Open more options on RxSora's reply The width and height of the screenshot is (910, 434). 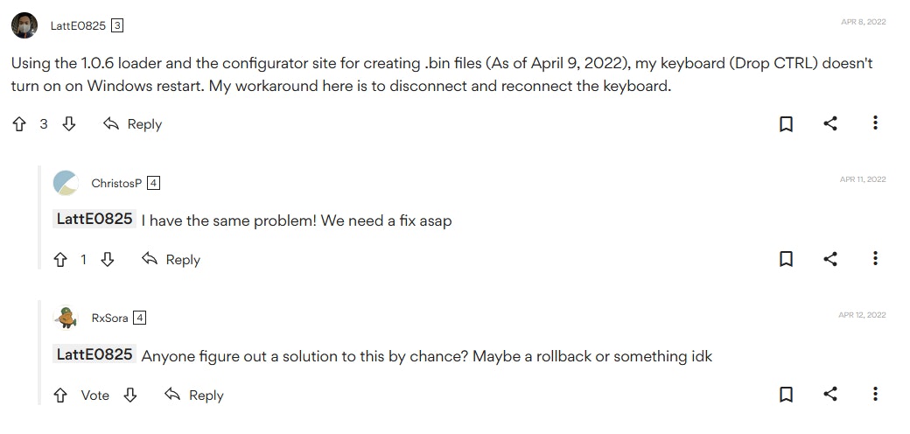point(875,395)
